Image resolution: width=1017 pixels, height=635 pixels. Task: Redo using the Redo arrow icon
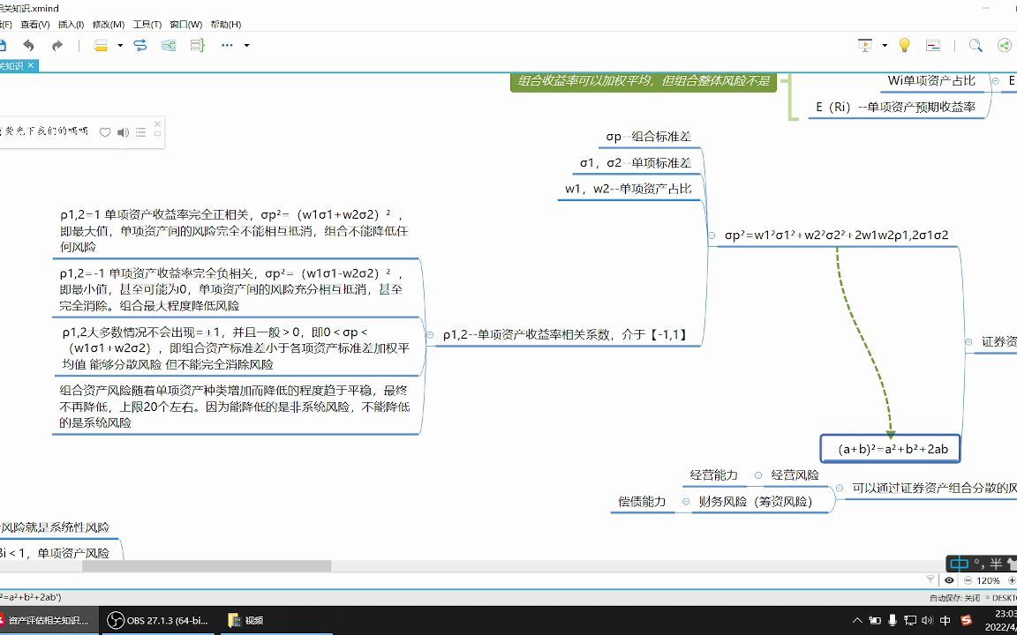pos(56,45)
